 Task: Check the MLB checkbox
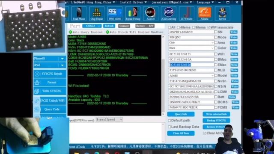tap(216, 70)
